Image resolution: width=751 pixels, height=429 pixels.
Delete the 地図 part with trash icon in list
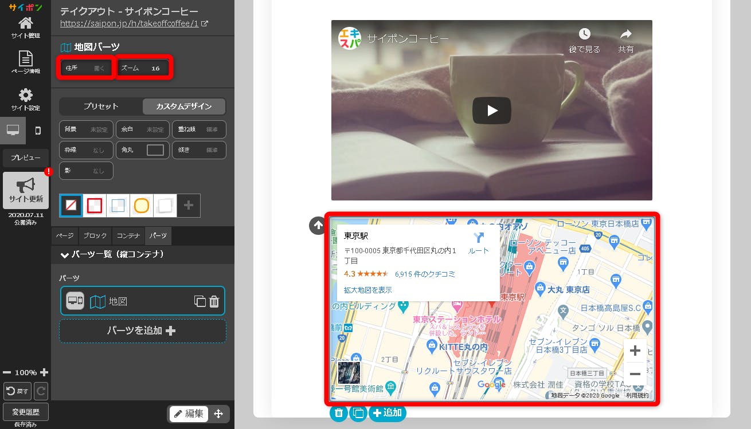pyautogui.click(x=214, y=301)
